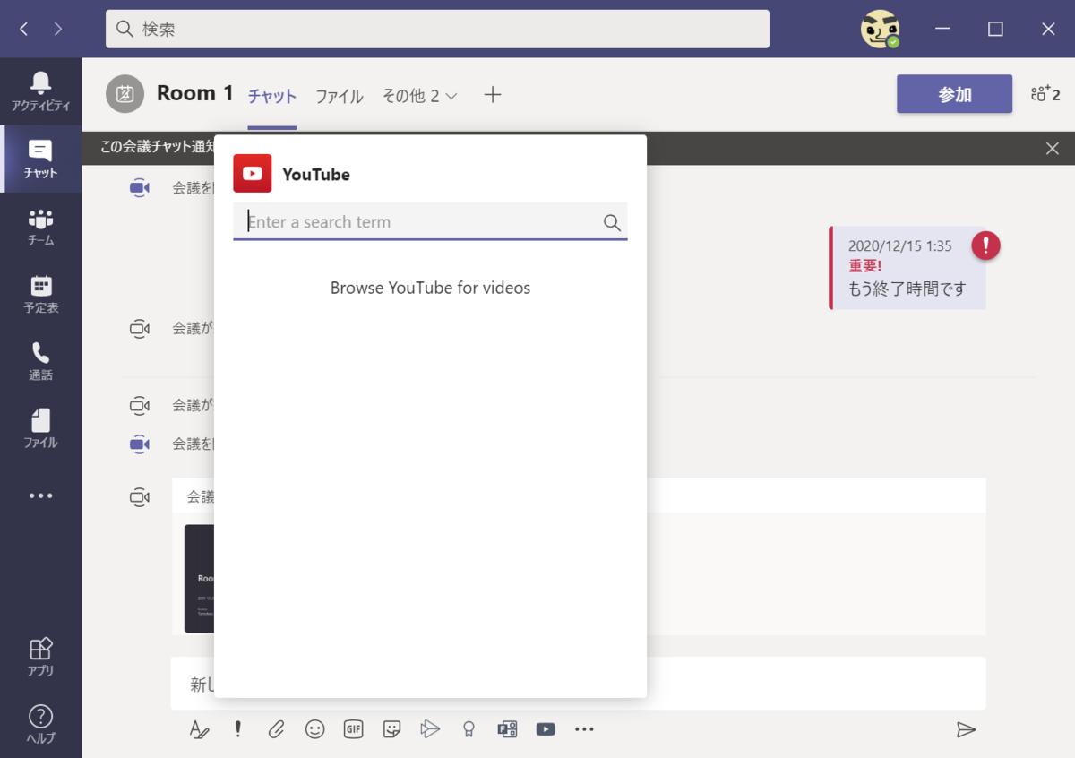Switch to the チャット tab
The height and width of the screenshot is (758, 1075).
272,96
